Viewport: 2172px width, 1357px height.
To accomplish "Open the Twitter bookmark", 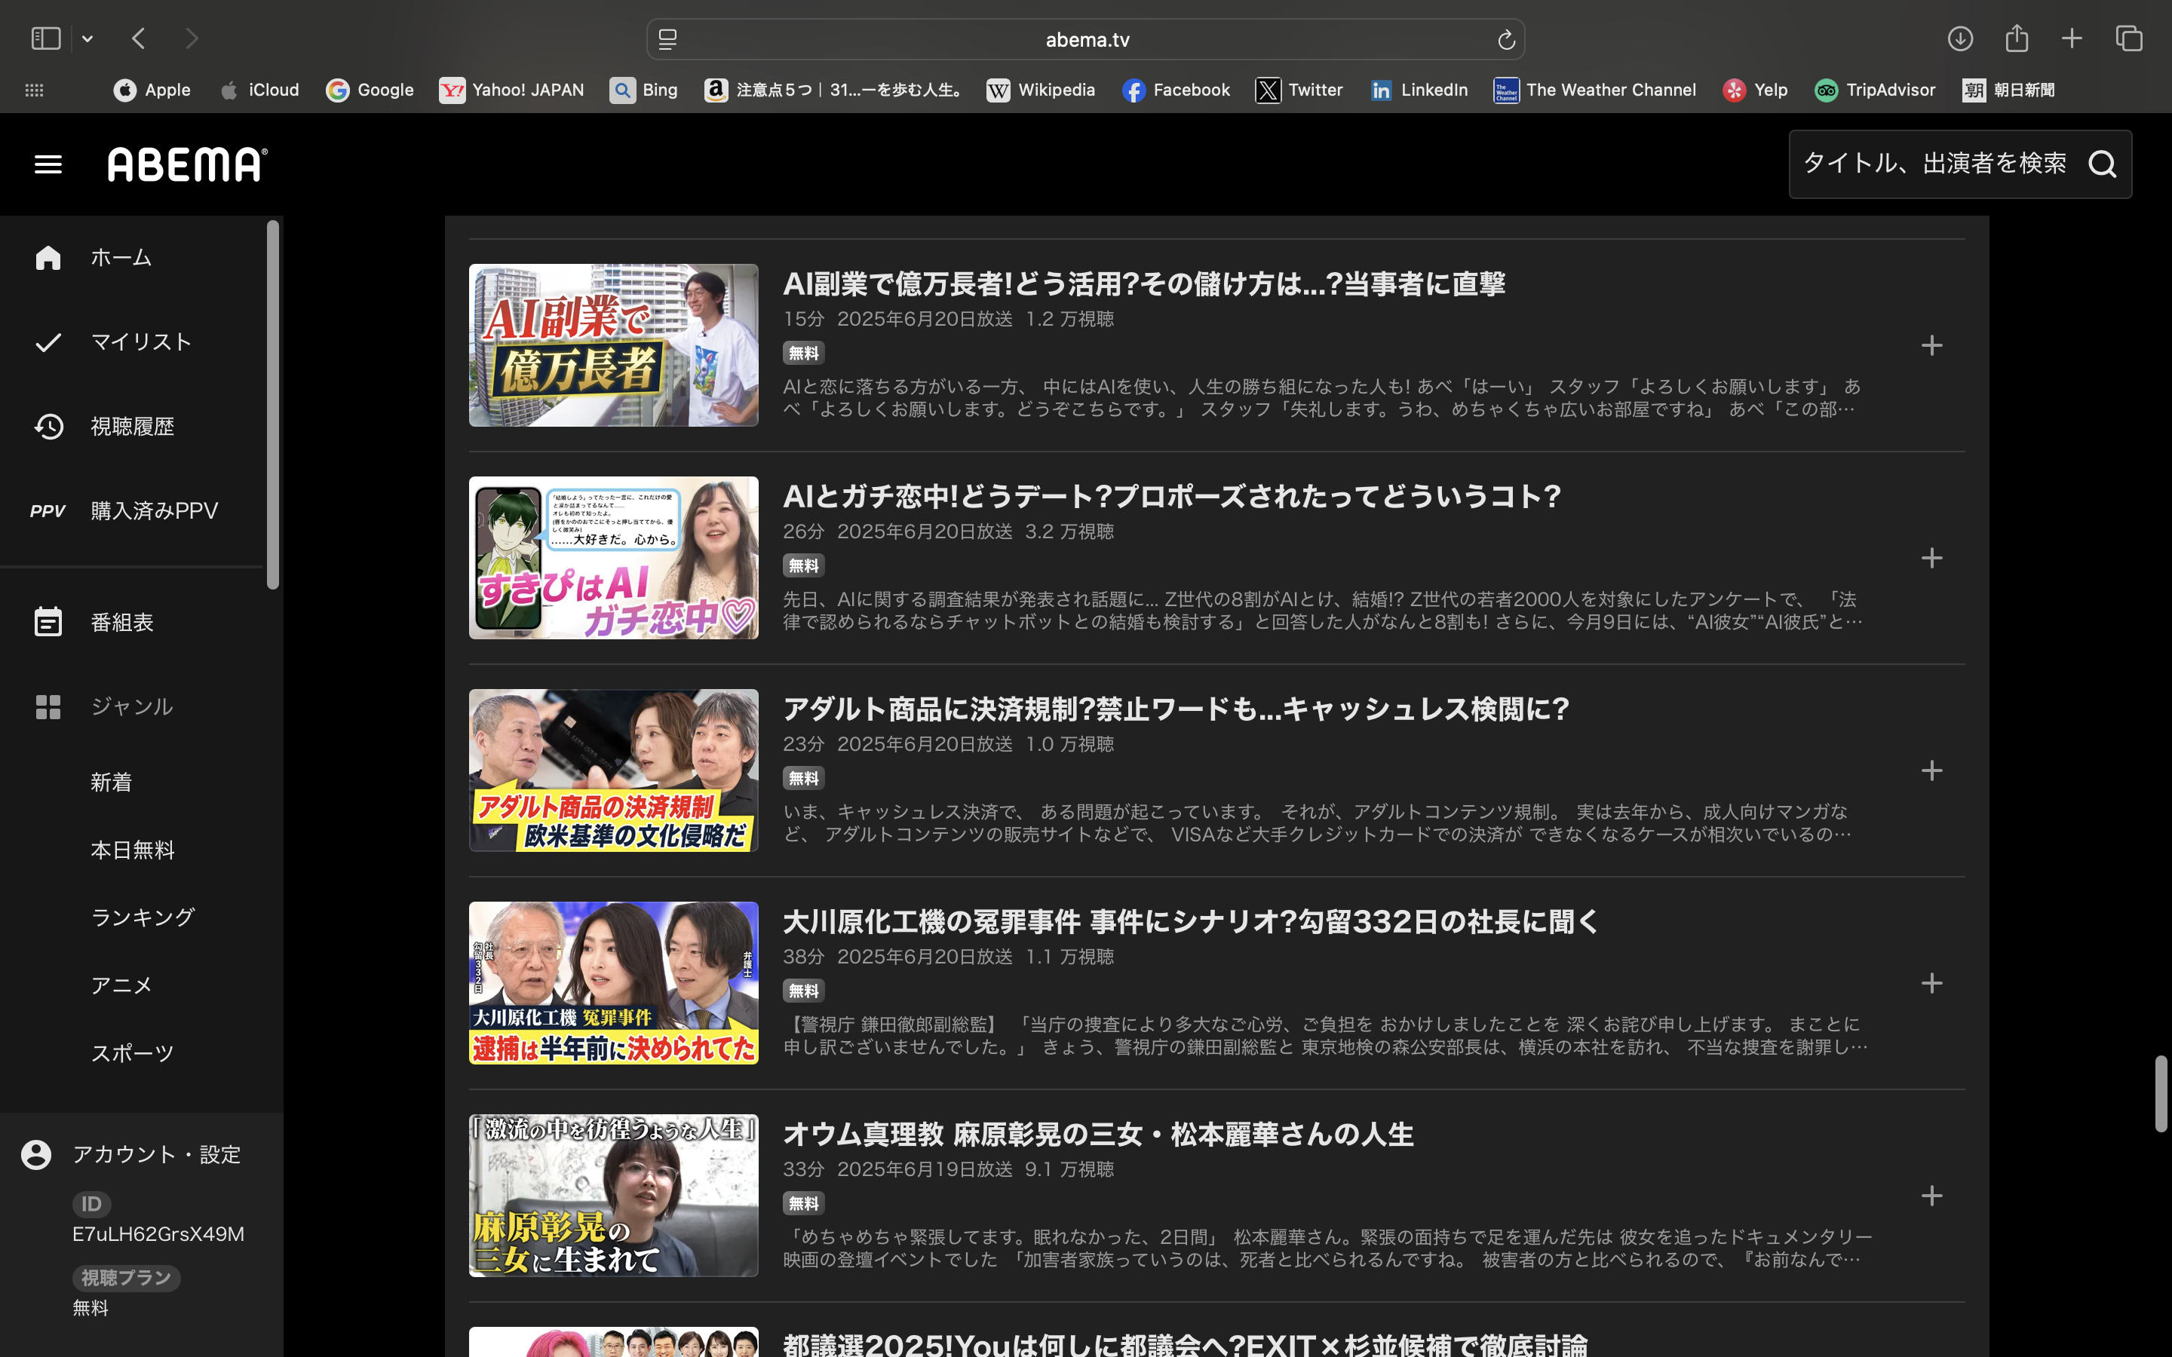I will [x=1299, y=90].
